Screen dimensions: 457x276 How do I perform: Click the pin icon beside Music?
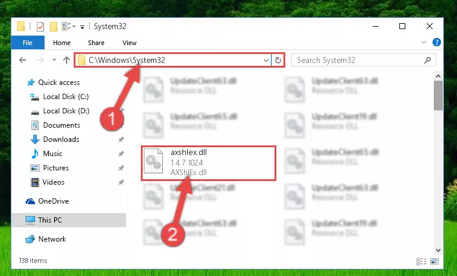pyautogui.click(x=121, y=154)
